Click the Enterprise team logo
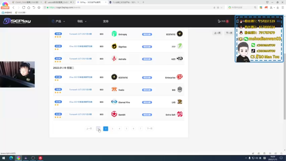The height and width of the screenshot is (161, 286). [x=180, y=77]
